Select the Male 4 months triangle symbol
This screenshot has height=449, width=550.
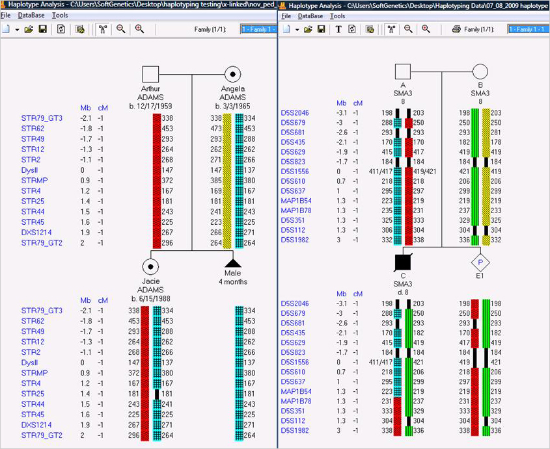[x=232, y=263]
